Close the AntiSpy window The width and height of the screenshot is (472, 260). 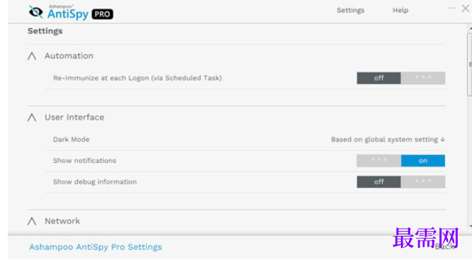(x=466, y=8)
